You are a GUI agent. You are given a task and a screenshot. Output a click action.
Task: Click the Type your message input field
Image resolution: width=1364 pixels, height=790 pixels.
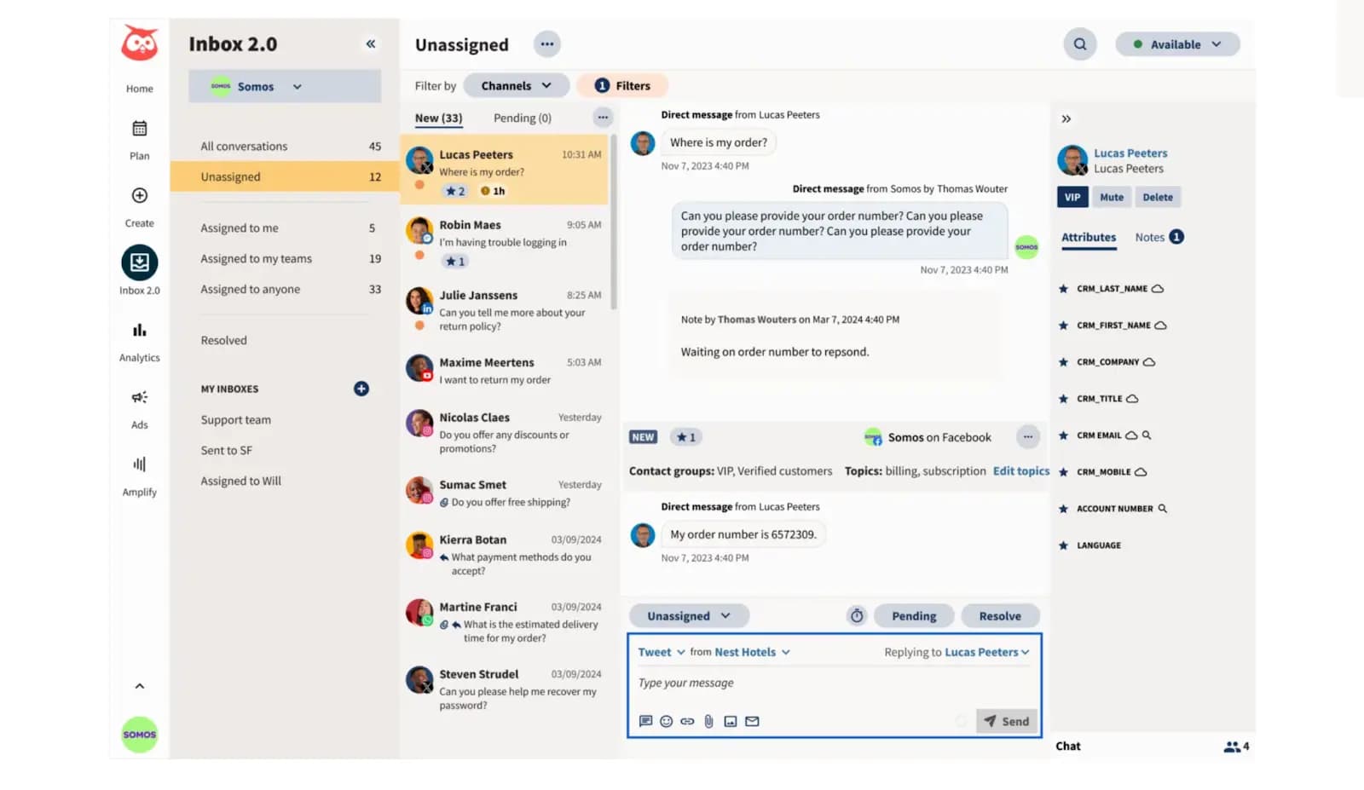(767, 683)
